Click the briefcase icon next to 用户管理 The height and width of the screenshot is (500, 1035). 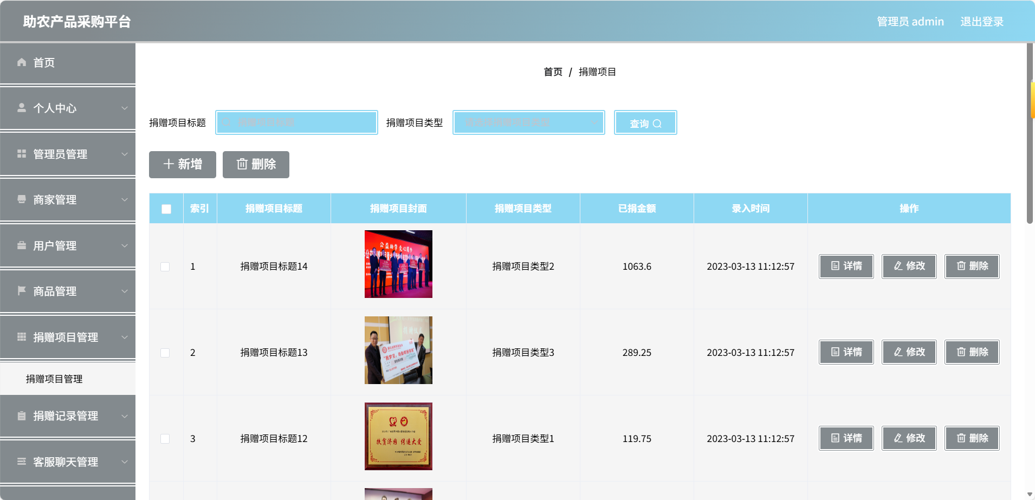pos(22,245)
